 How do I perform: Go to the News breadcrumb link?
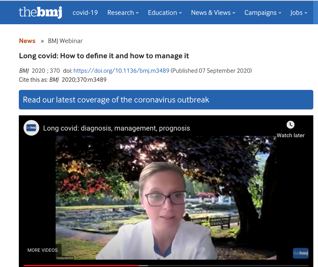[27, 41]
